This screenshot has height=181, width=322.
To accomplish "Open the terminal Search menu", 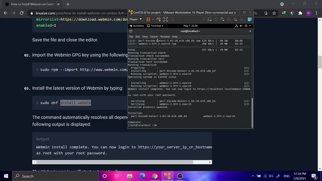I will point(154,37).
